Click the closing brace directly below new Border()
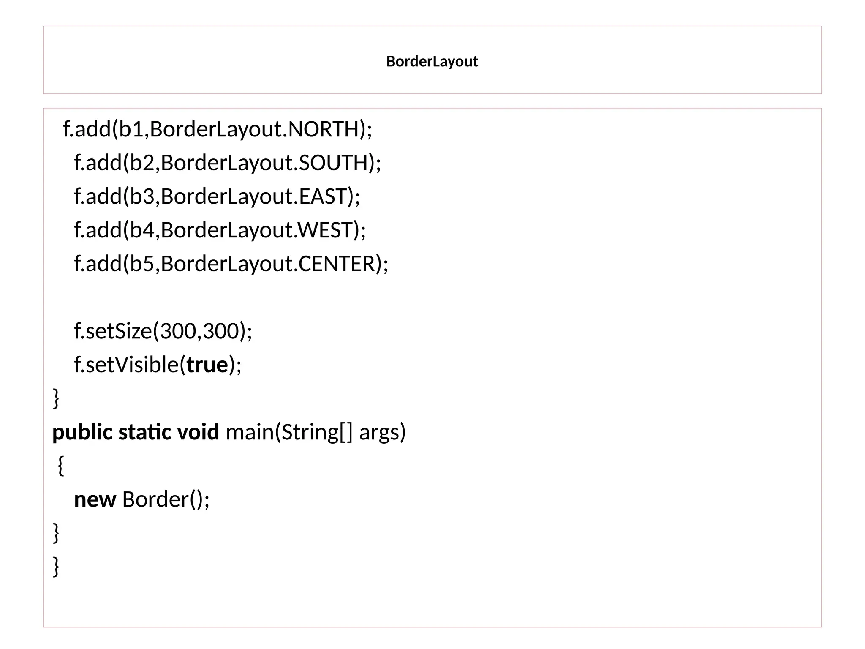Screen dimensions: 865x649 tap(56, 533)
